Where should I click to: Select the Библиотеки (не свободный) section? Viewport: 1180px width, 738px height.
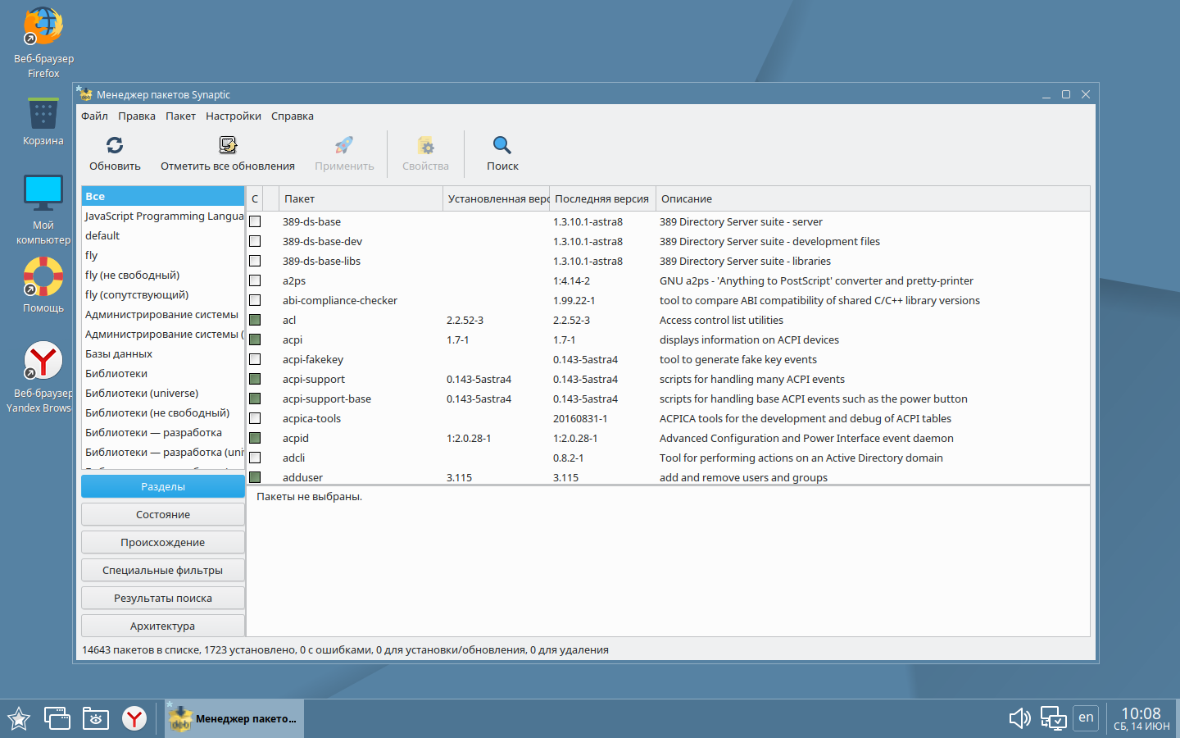[x=163, y=412]
